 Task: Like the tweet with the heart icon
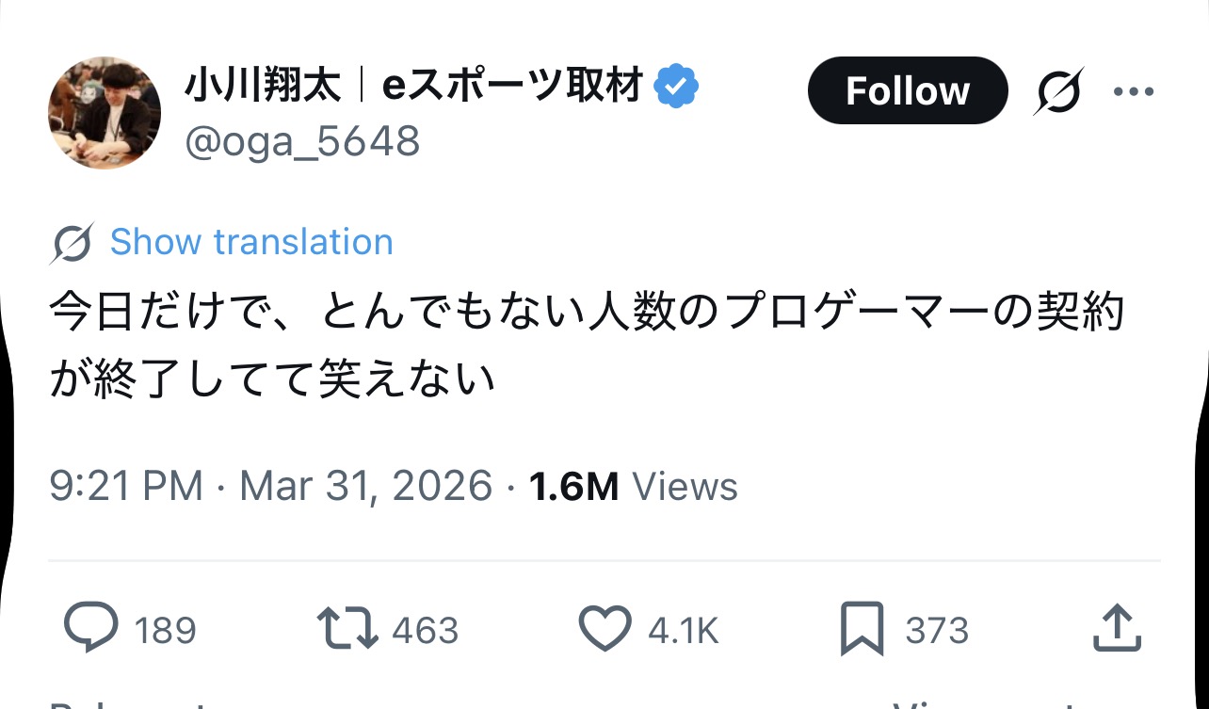pyautogui.click(x=604, y=629)
